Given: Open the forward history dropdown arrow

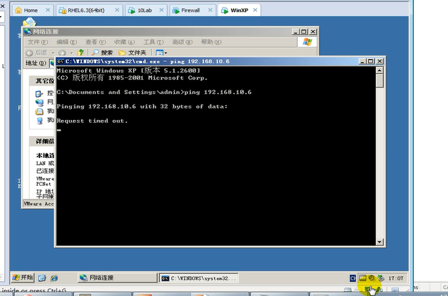Looking at the screenshot, I should coord(72,53).
